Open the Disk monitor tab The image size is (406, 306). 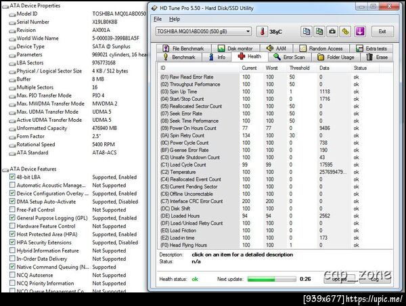(x=235, y=49)
